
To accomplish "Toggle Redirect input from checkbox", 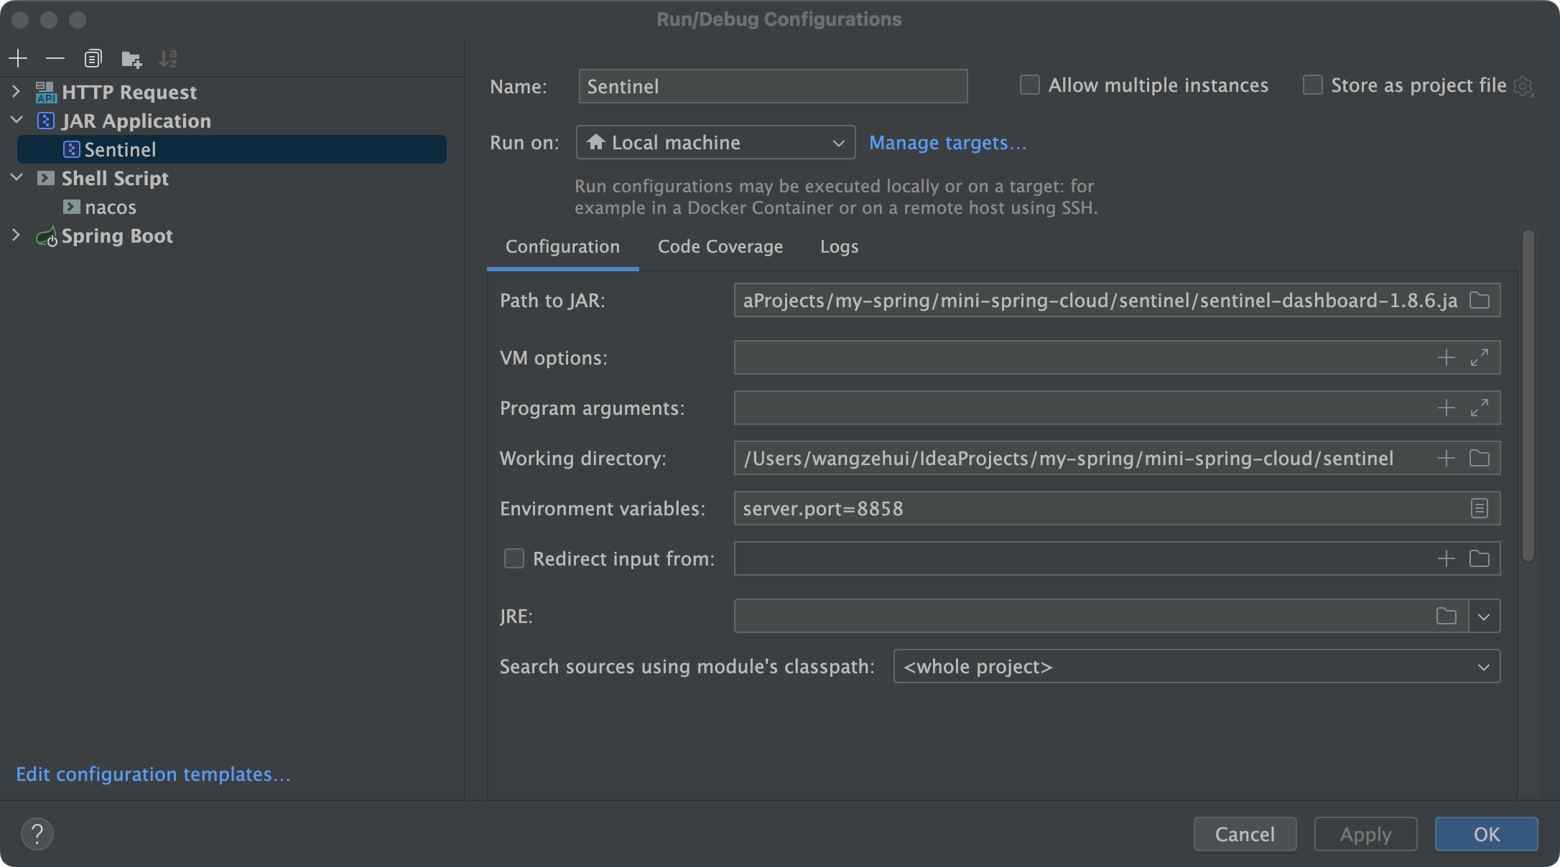I will coord(512,558).
